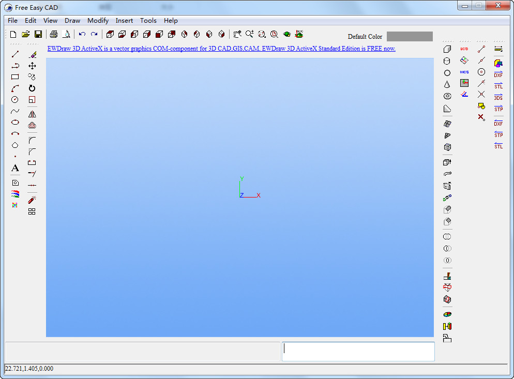The height and width of the screenshot is (379, 514).
Task: Export the drawing to DXF
Action: pos(498,75)
